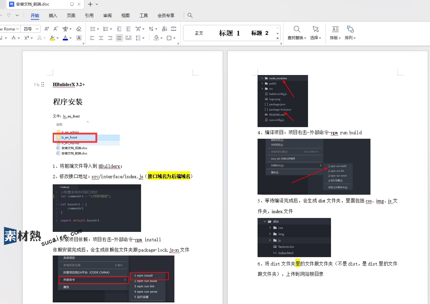This screenshot has width=430, height=304.
Task: Toggle center alignment
Action: point(101,38)
